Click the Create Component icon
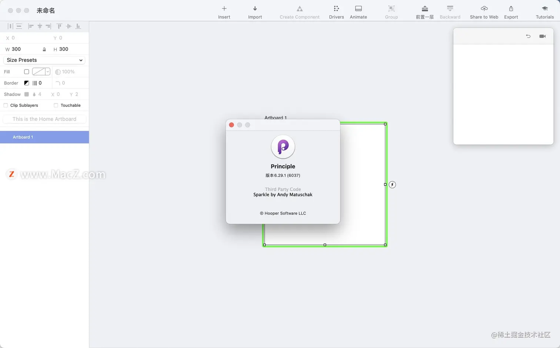The width and height of the screenshot is (560, 348). pos(299,9)
